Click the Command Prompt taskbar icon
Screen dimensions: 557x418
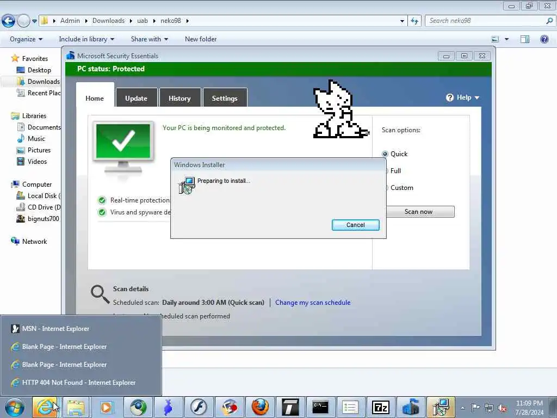(x=320, y=407)
